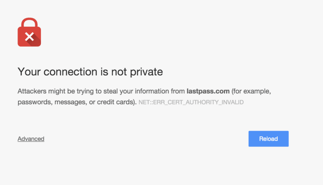Click the word 'from' before lastpass.com
Image resolution: width=323 pixels, height=185 pixels.
pyautogui.click(x=178, y=91)
